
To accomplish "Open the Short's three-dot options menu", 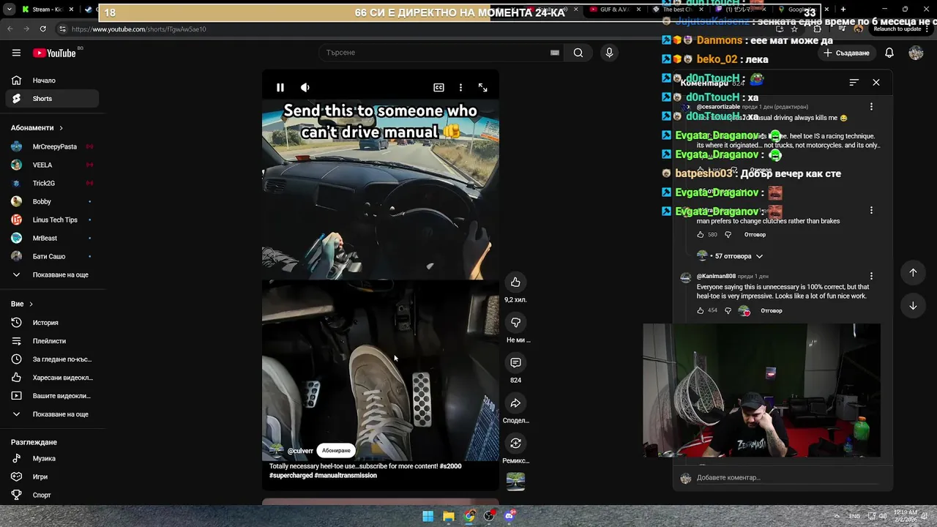I will coord(460,87).
